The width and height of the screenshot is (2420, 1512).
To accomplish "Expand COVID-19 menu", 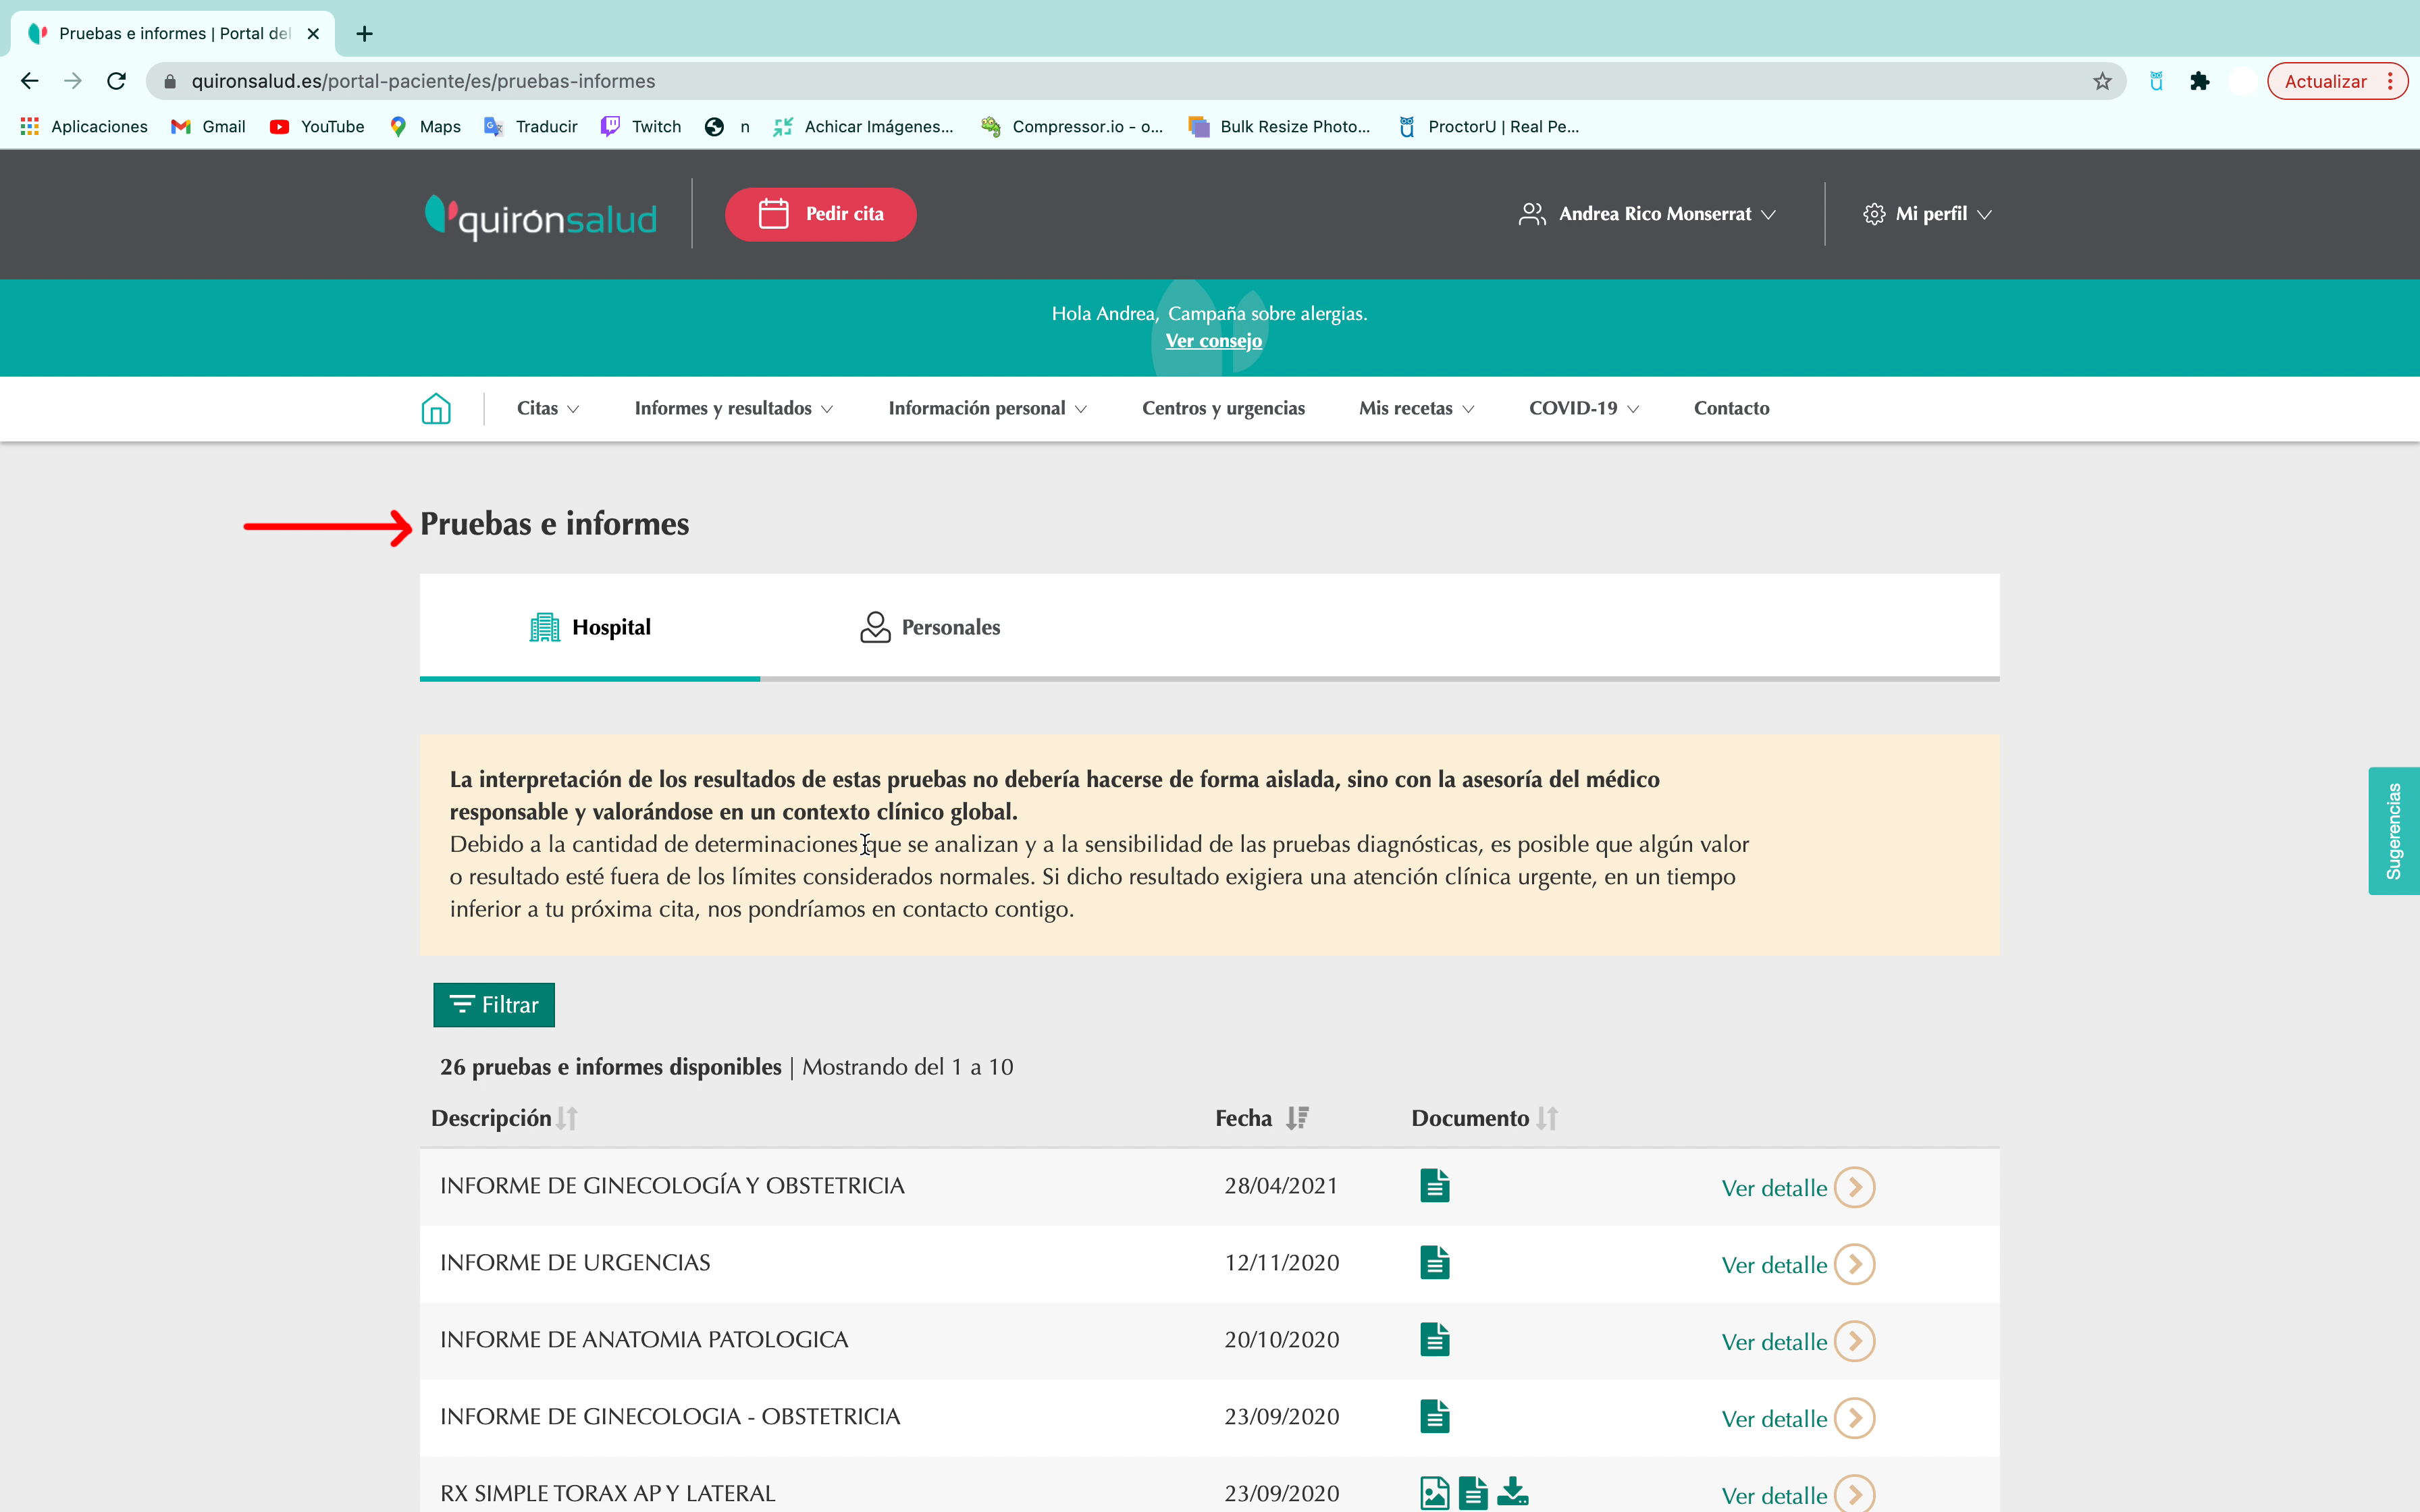I will (x=1584, y=408).
